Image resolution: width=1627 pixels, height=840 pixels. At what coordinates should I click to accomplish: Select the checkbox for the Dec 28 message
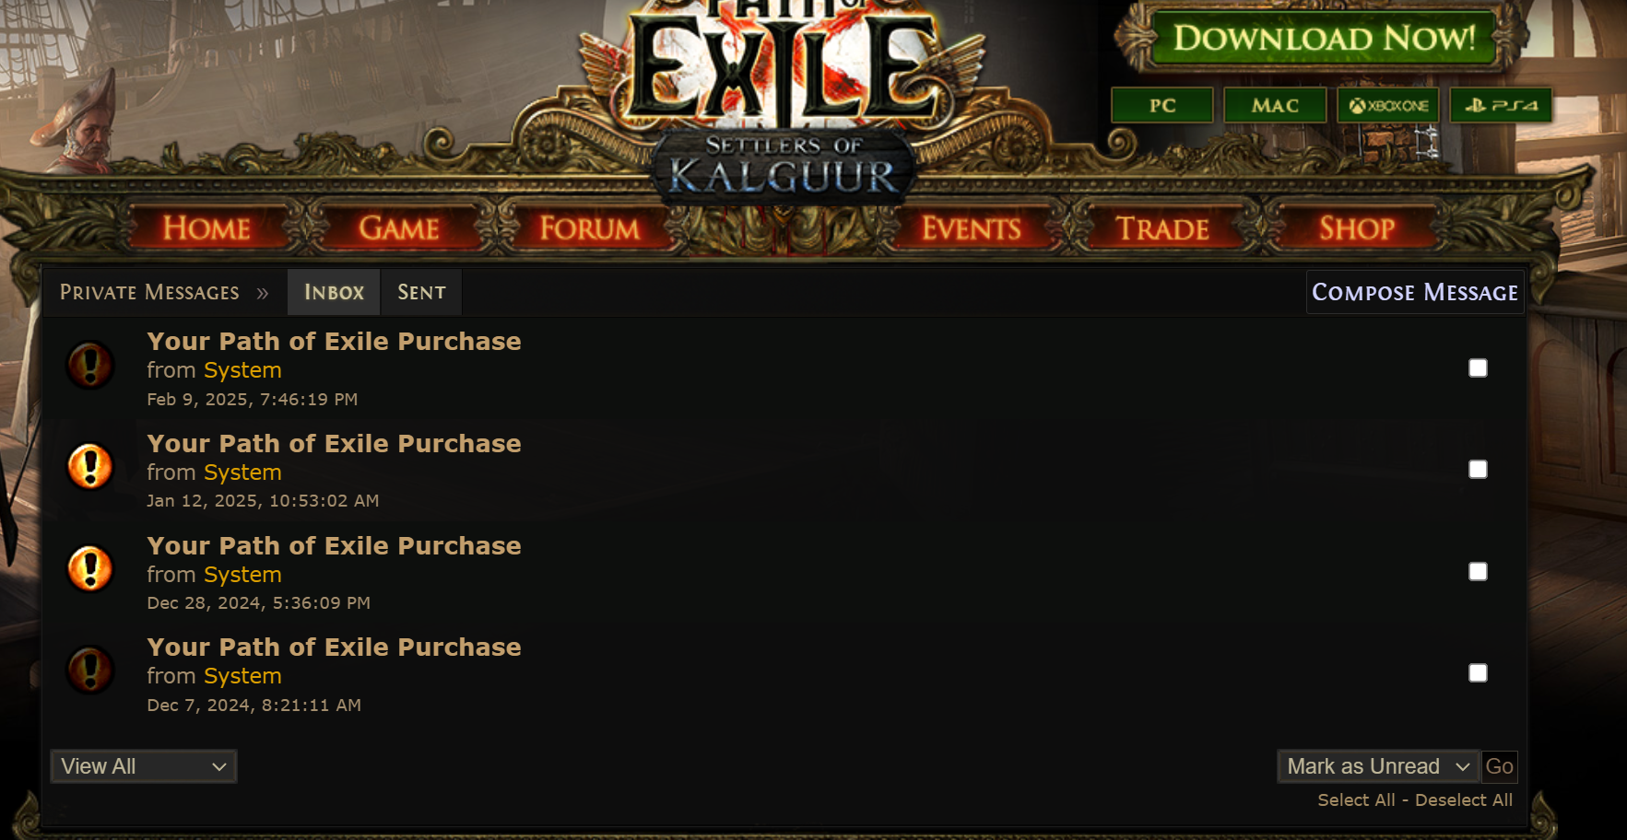coord(1478,572)
